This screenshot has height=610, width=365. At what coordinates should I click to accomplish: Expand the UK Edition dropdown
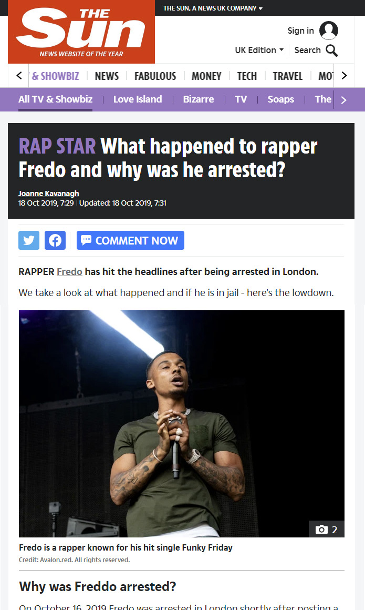tap(259, 50)
